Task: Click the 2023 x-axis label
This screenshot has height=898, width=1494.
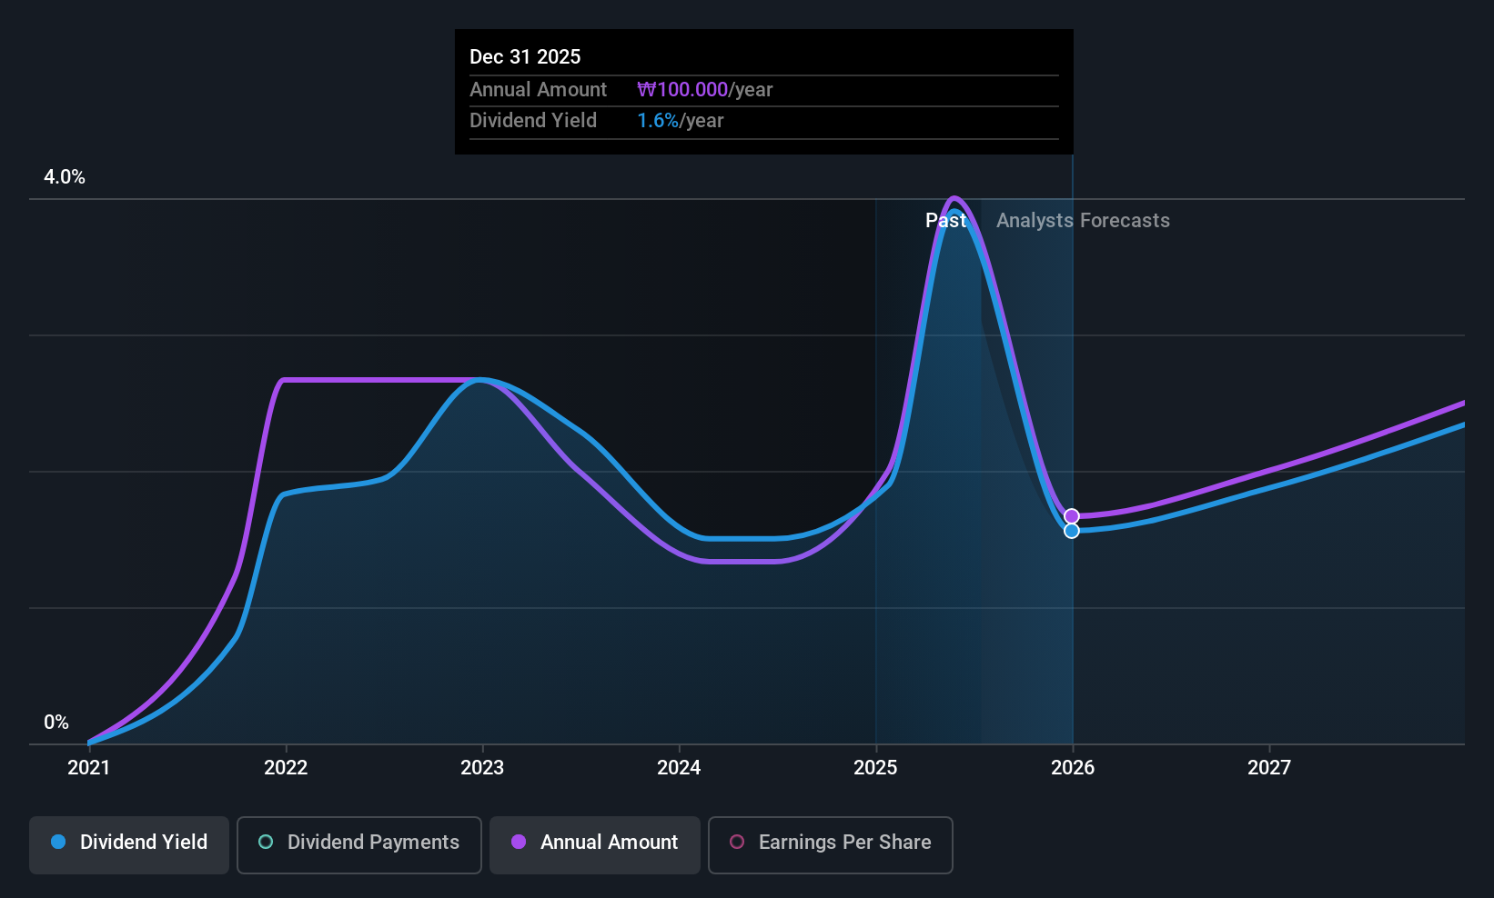Action: click(x=482, y=768)
